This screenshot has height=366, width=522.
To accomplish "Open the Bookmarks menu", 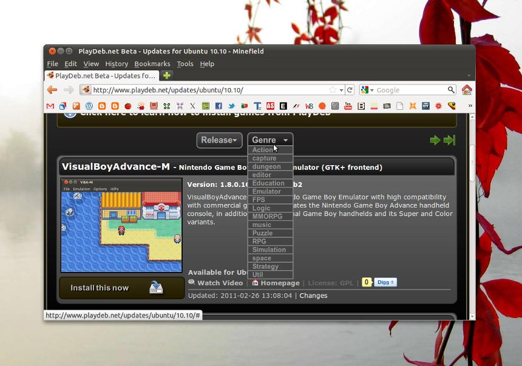I will click(x=152, y=64).
